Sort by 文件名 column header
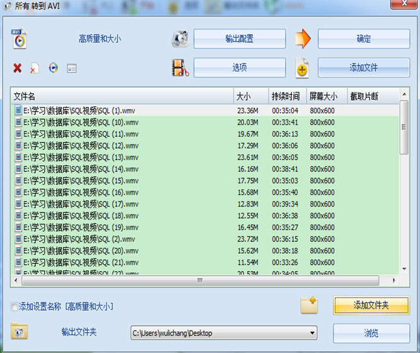Screen dimensions: 420x353 coord(122,96)
